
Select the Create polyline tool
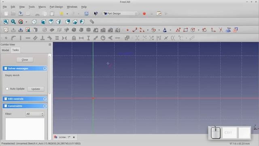pos(178,30)
